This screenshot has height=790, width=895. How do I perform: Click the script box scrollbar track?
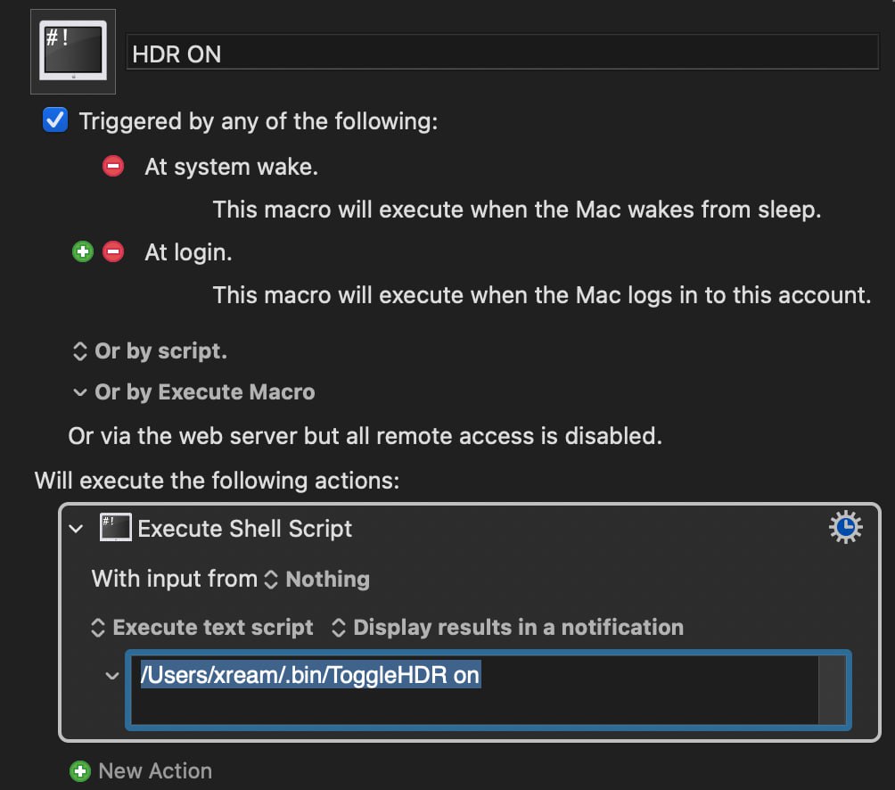tap(832, 690)
